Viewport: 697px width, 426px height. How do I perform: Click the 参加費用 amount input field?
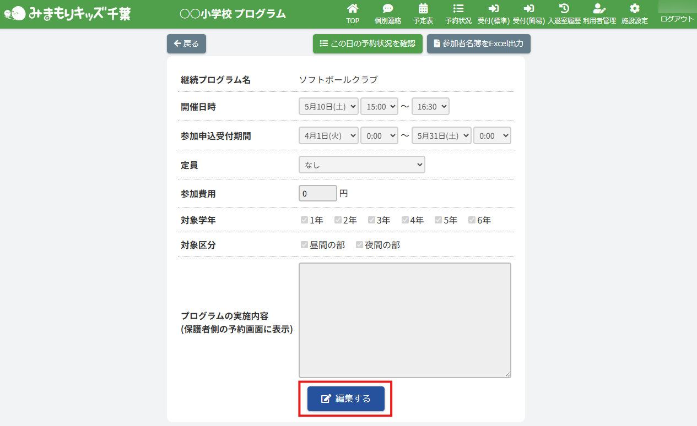tap(317, 194)
